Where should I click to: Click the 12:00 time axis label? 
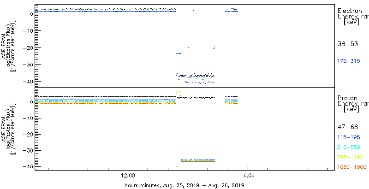pos(128,175)
